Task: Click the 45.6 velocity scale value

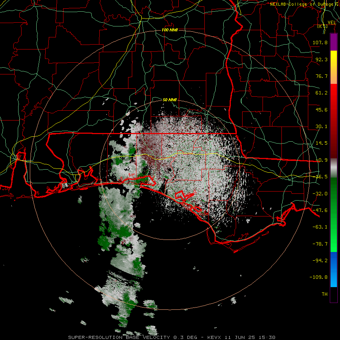Action: 321,110
